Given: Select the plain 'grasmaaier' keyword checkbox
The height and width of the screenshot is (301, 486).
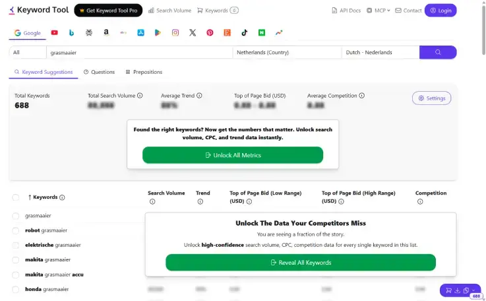Looking at the screenshot, I should [16, 216].
